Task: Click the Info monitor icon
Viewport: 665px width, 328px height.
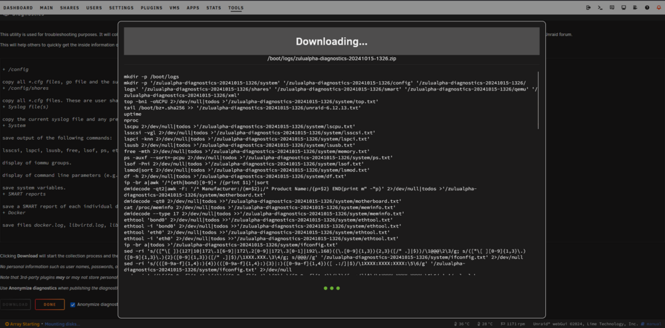Action: click(x=624, y=7)
